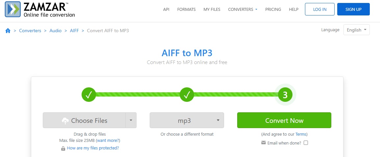
Task: Click the 'want more?' link
Action: pyautogui.click(x=108, y=140)
